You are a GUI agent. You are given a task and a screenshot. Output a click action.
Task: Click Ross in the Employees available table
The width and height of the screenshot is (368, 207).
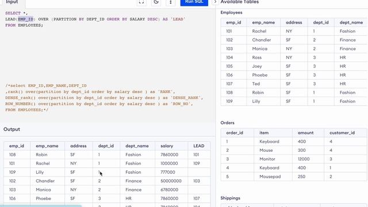click(257, 57)
